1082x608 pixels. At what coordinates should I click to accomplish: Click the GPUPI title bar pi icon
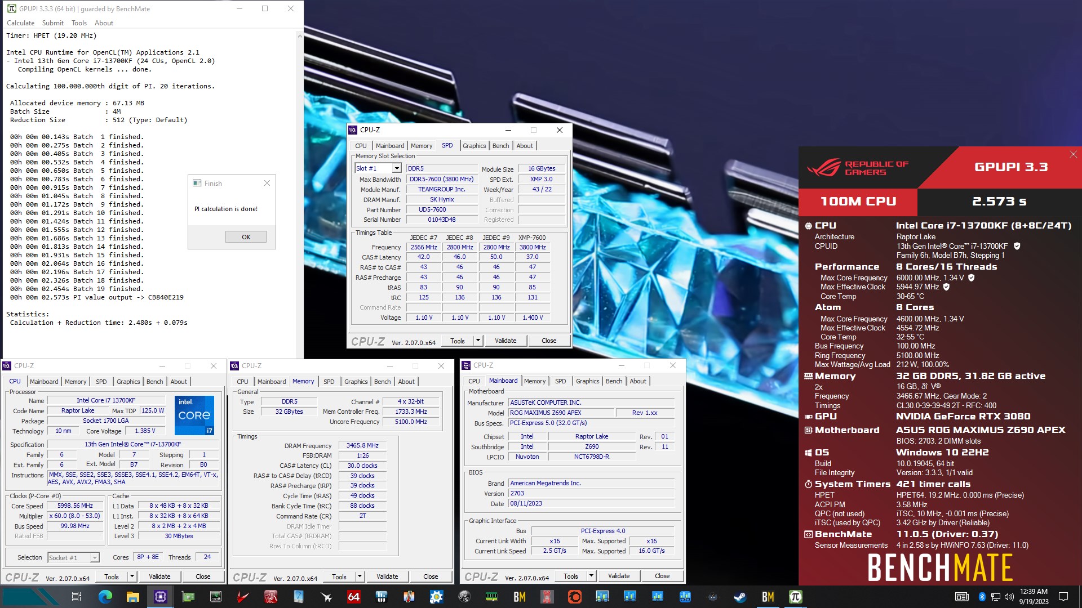[11, 8]
